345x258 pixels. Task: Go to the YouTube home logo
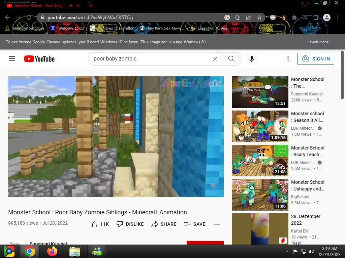[39, 59]
